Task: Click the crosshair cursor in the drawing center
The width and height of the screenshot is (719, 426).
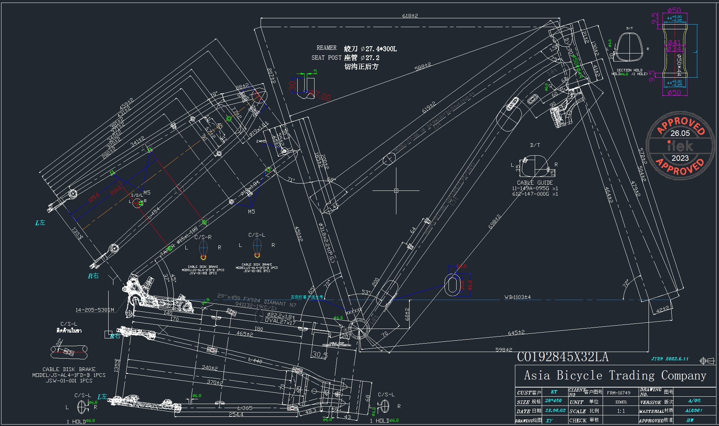Action: tap(396, 190)
